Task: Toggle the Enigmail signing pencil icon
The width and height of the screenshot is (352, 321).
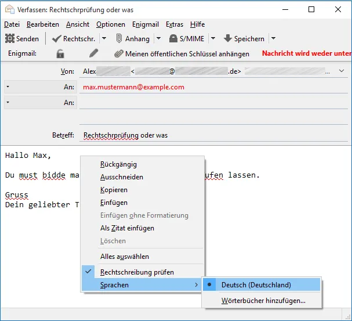Action: point(93,53)
